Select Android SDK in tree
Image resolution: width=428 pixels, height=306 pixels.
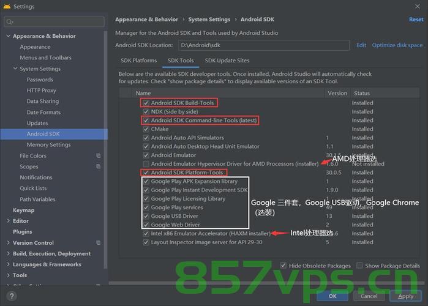[x=54, y=134]
